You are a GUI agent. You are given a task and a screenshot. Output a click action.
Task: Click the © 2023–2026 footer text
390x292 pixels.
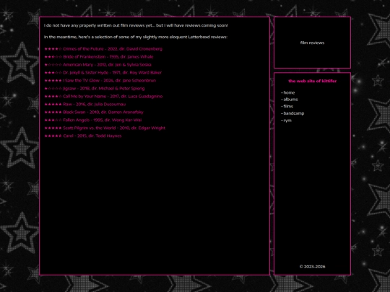(x=313, y=267)
